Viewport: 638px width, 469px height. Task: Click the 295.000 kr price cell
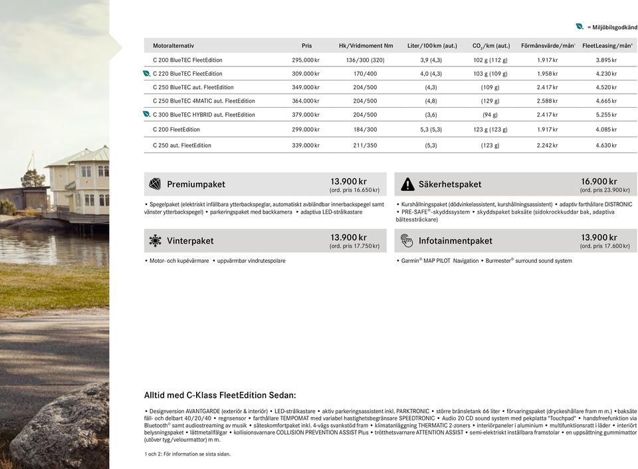point(306,61)
